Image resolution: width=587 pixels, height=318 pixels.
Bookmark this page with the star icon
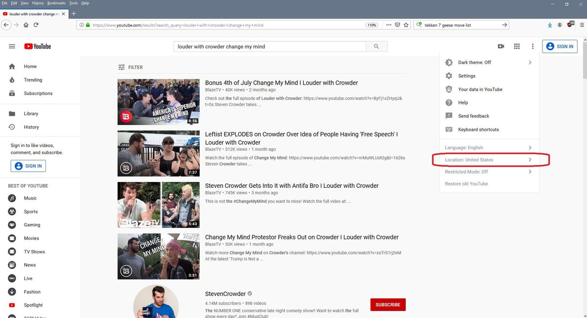pyautogui.click(x=406, y=25)
